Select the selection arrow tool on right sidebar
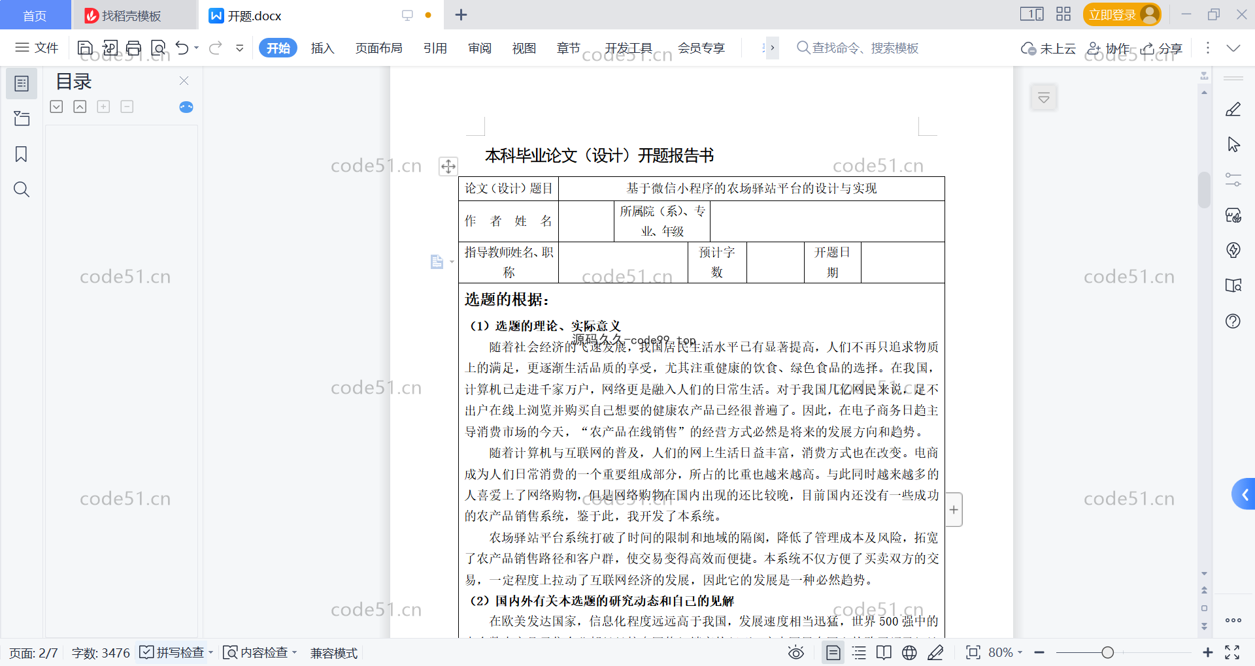 [1233, 144]
